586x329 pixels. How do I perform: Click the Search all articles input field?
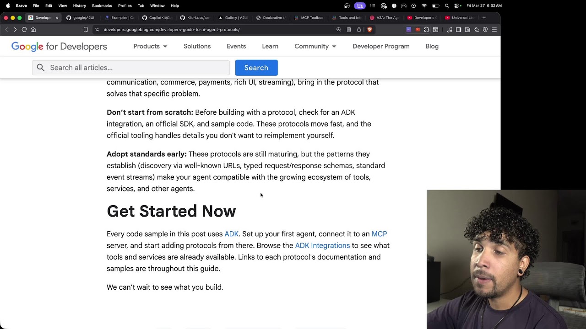[x=131, y=68]
